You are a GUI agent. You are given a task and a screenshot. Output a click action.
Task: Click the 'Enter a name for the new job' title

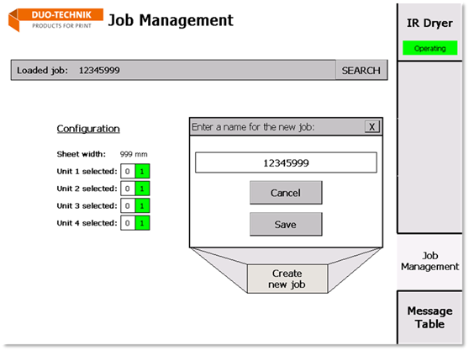click(x=253, y=127)
